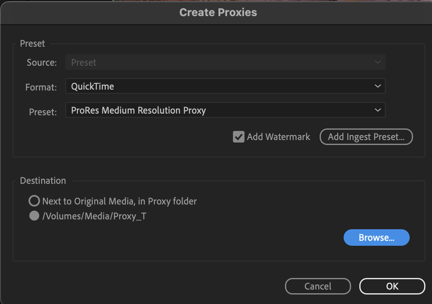Click the Create Proxies title bar
432x304 pixels.
point(218,12)
